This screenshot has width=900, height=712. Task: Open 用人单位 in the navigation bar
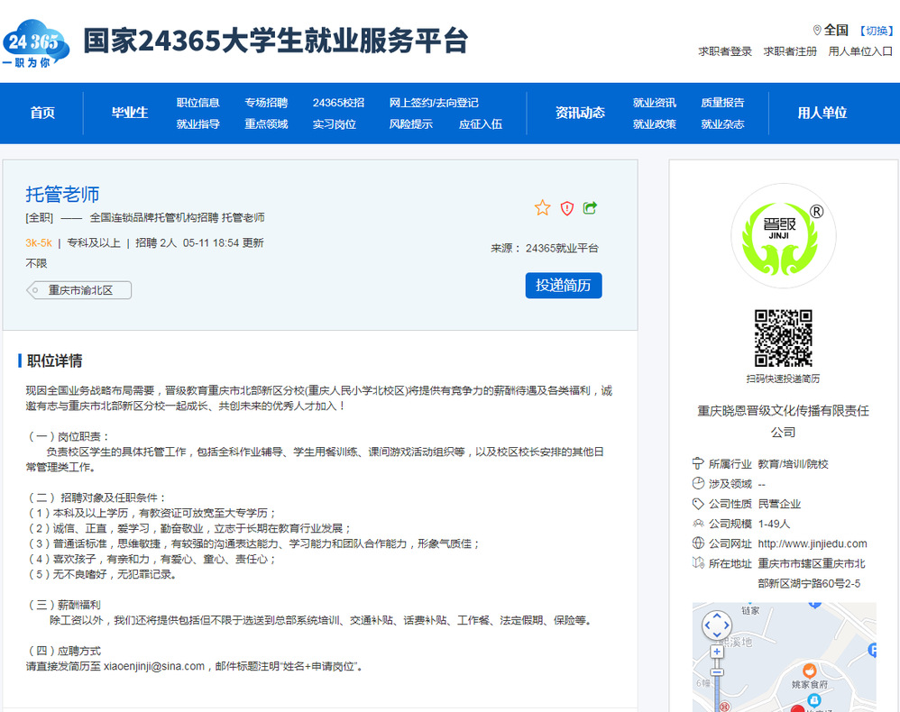click(x=822, y=113)
